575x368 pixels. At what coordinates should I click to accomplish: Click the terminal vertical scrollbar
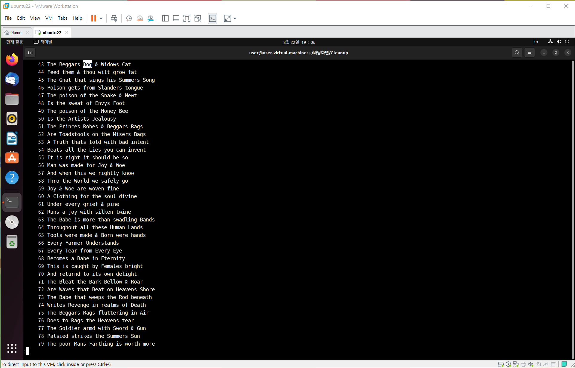point(573,209)
